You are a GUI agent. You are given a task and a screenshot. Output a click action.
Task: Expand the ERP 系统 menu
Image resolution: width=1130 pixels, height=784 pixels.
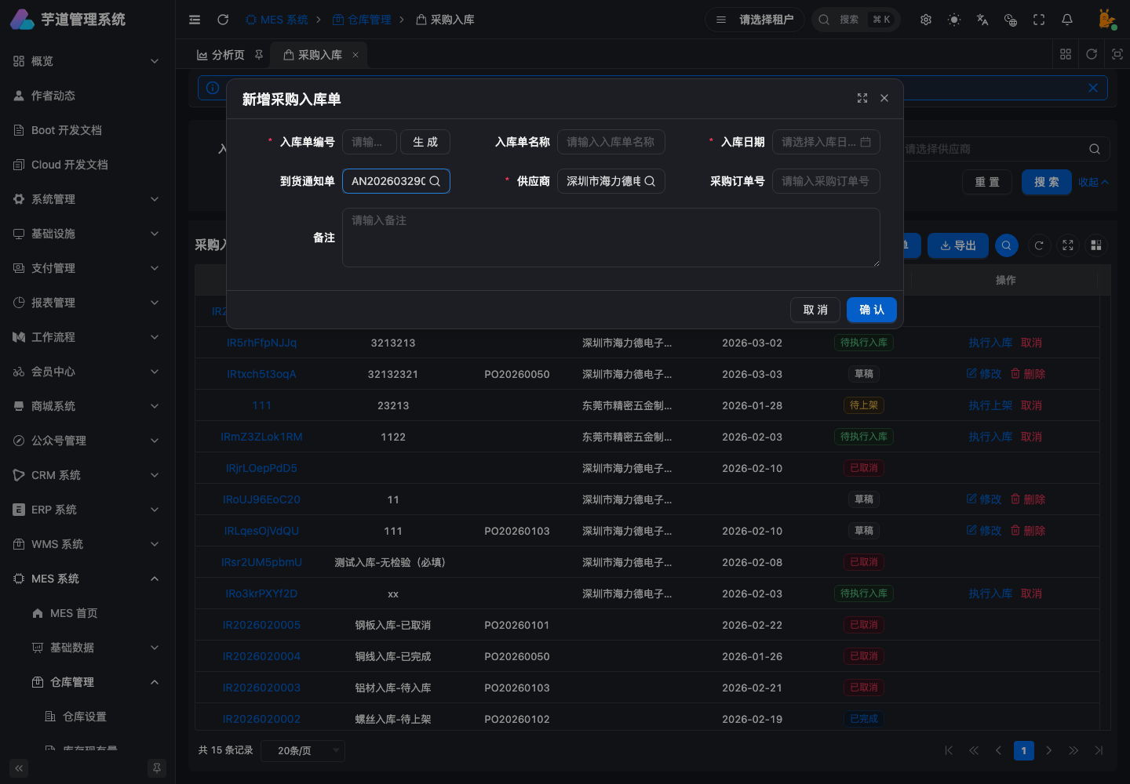point(87,510)
